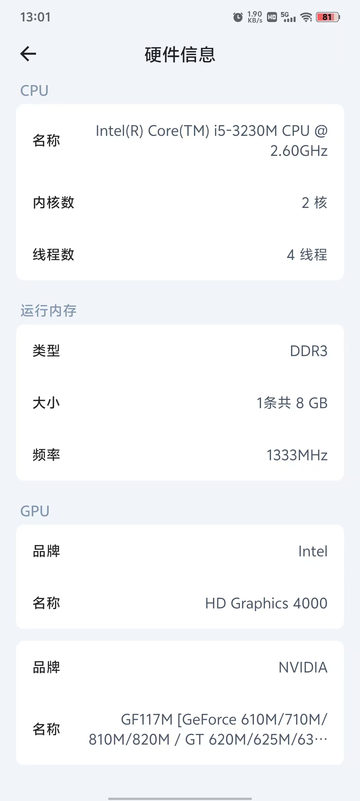The image size is (360, 801).
Task: Expand the truncated GF117M GeForce name
Action: coord(208,729)
